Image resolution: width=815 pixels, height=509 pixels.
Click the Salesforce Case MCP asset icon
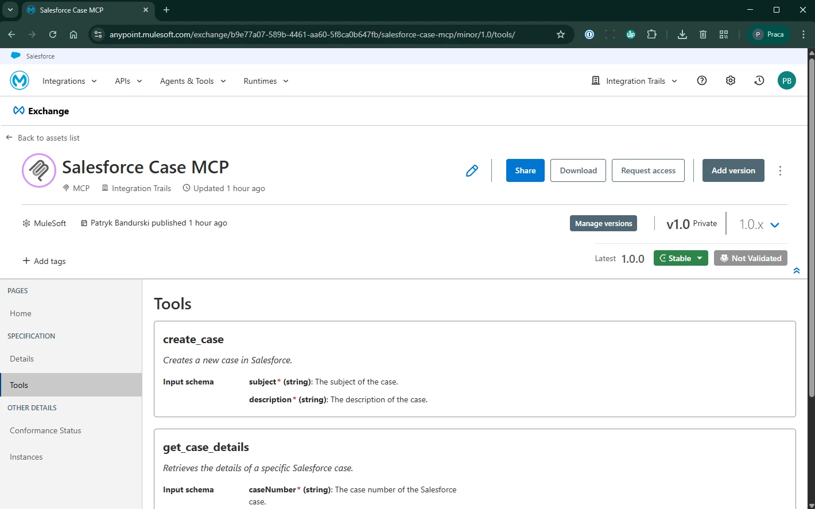pos(39,170)
